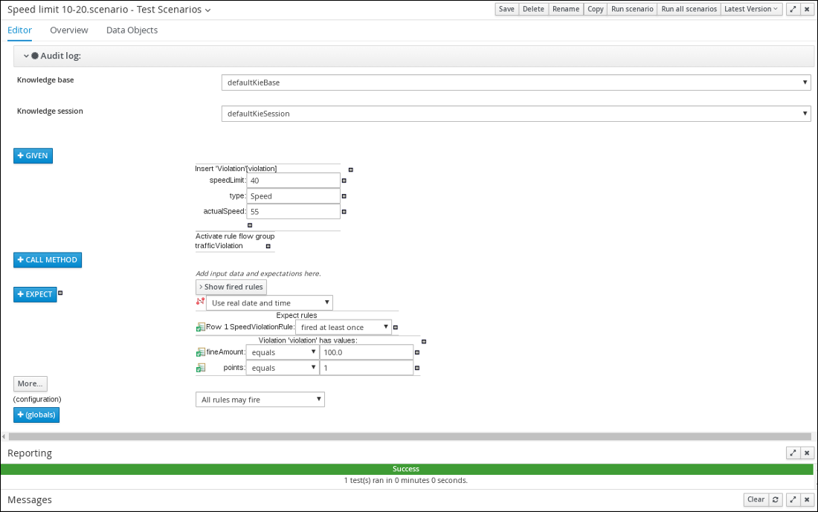Click the Save button
The image size is (818, 512).
tap(506, 9)
